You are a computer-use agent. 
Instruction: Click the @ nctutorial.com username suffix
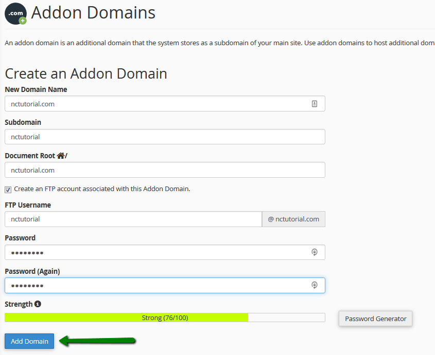point(293,219)
